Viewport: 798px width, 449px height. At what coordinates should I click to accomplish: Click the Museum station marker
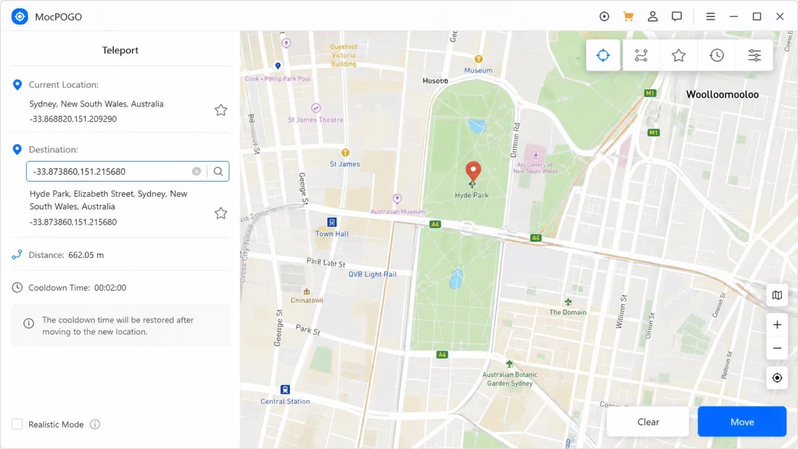coord(478,59)
